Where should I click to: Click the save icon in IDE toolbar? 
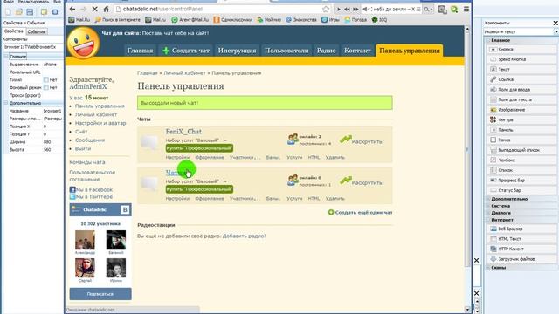30,11
